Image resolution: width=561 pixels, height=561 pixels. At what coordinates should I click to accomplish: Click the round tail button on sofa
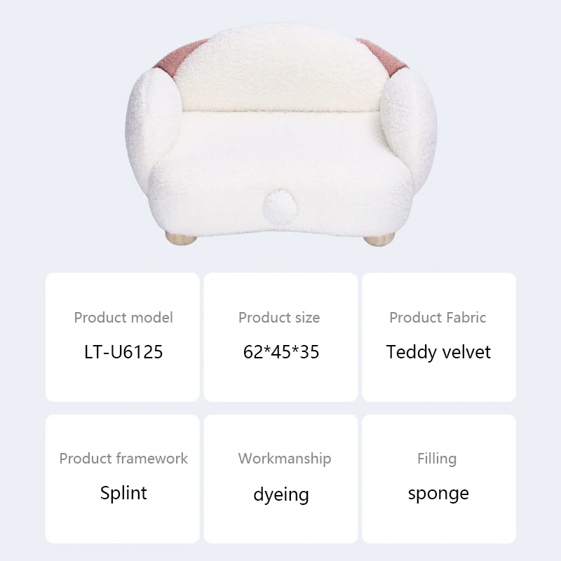pyautogui.click(x=280, y=208)
